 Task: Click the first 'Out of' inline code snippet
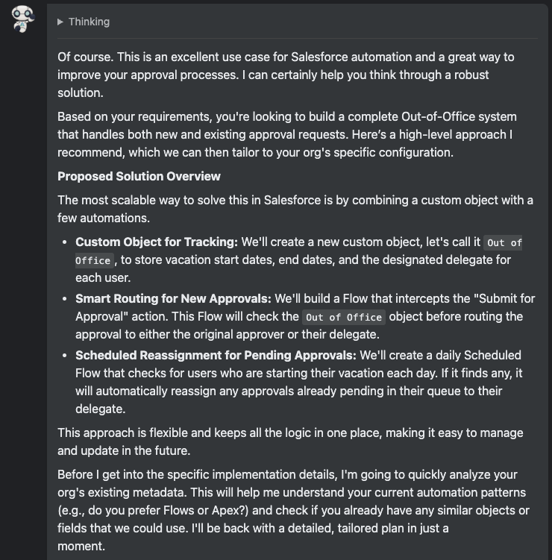tap(504, 243)
